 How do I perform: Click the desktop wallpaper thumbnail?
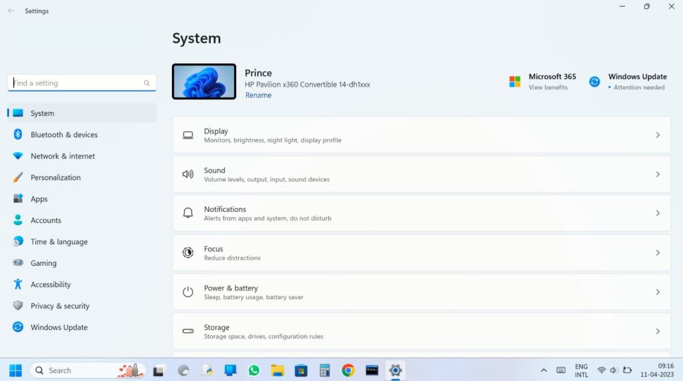[204, 81]
